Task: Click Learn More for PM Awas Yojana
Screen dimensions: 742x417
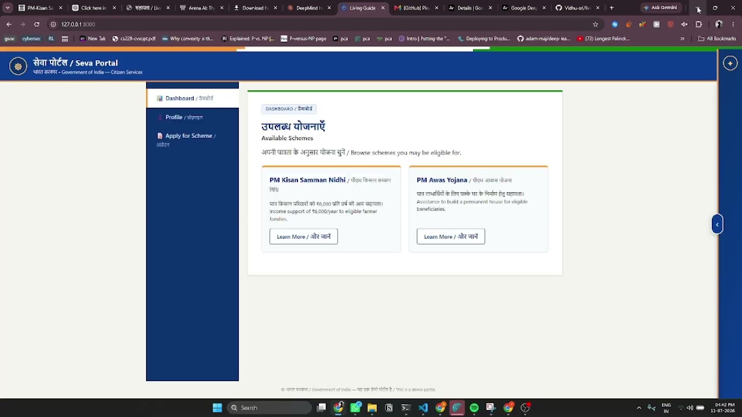Action: click(450, 236)
